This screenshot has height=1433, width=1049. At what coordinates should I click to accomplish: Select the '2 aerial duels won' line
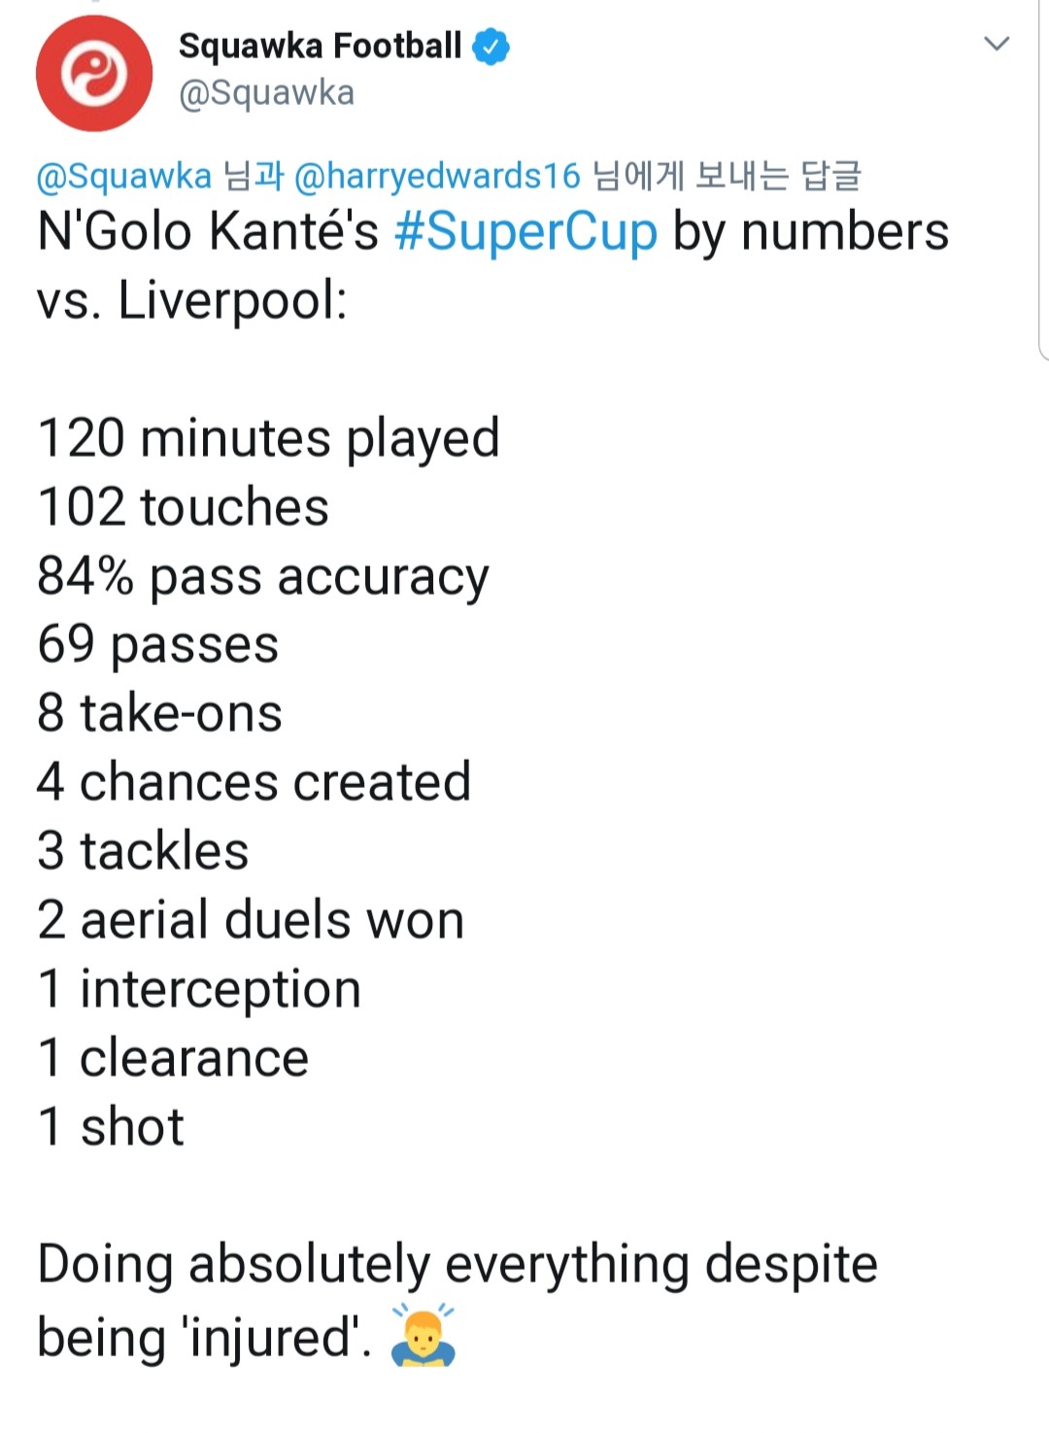coord(251,920)
